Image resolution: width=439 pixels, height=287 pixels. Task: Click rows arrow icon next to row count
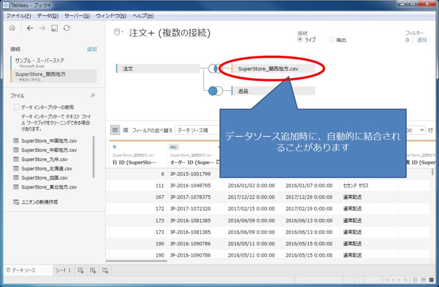(x=422, y=130)
